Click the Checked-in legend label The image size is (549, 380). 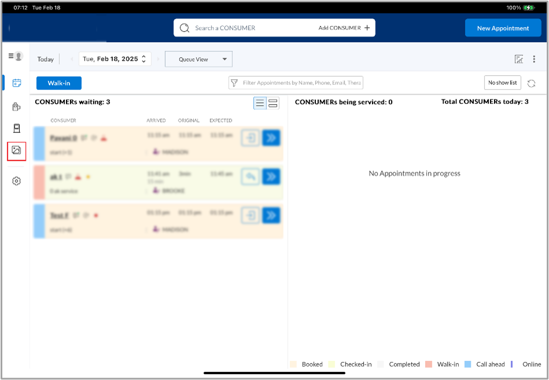pyautogui.click(x=356, y=364)
